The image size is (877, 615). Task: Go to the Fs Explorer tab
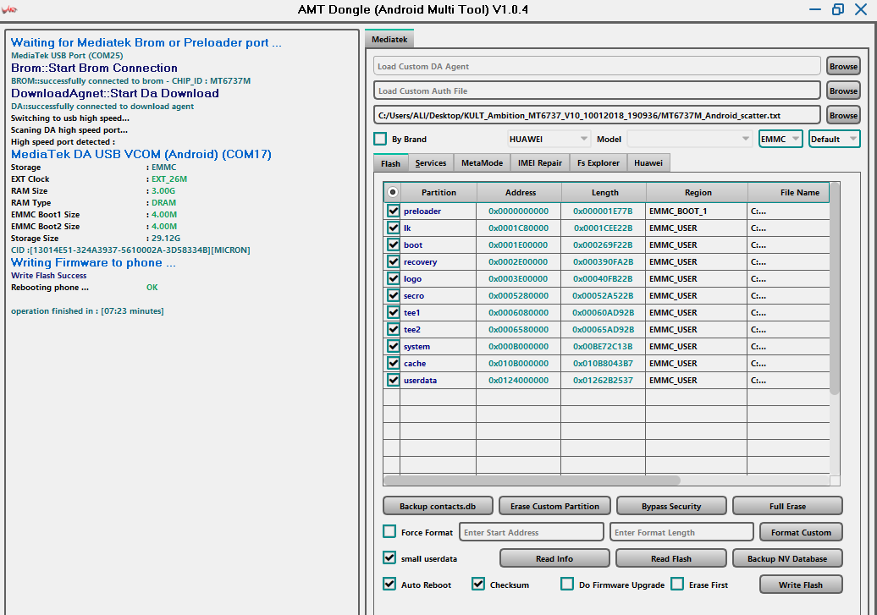pos(598,162)
